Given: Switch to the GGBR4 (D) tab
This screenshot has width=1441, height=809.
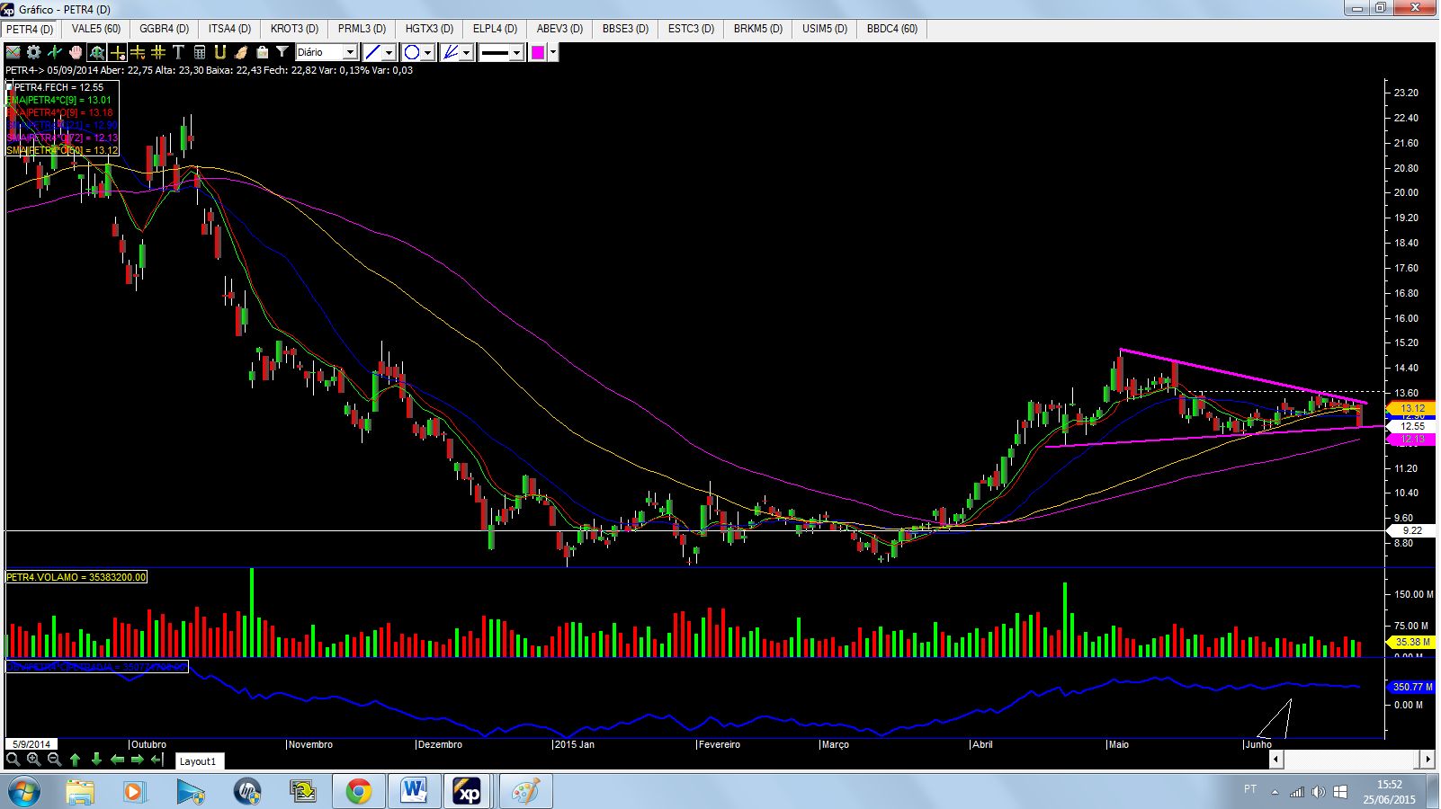Looking at the screenshot, I should [x=165, y=29].
